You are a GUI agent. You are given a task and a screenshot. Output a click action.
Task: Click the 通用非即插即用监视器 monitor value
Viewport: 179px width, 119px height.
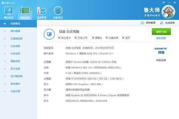pos(78,90)
